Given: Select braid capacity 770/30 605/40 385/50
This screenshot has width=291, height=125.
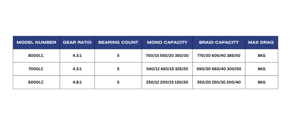Looking at the screenshot, I should coord(219,56).
